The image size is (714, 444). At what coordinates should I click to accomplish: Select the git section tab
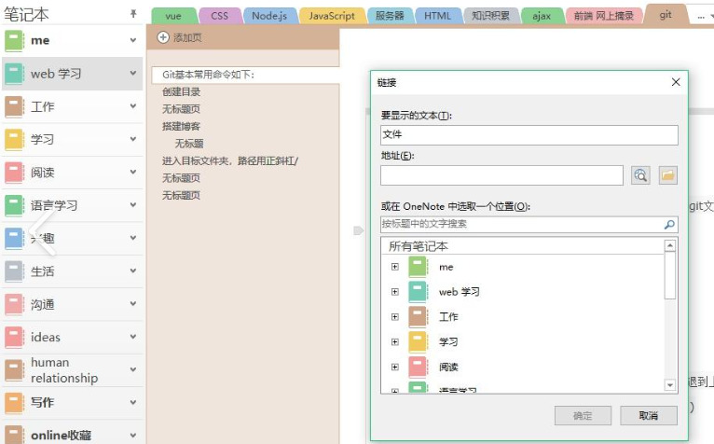(666, 15)
